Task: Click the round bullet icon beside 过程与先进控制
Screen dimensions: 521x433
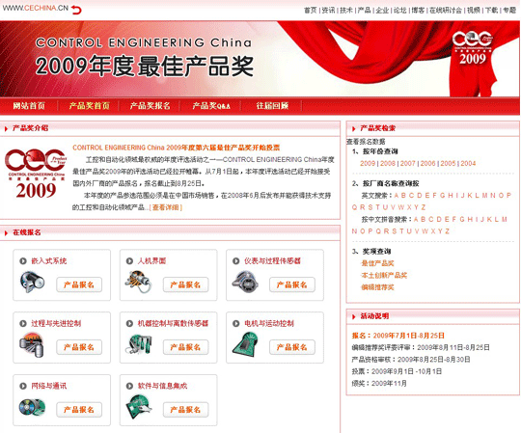Action: (x=23, y=323)
